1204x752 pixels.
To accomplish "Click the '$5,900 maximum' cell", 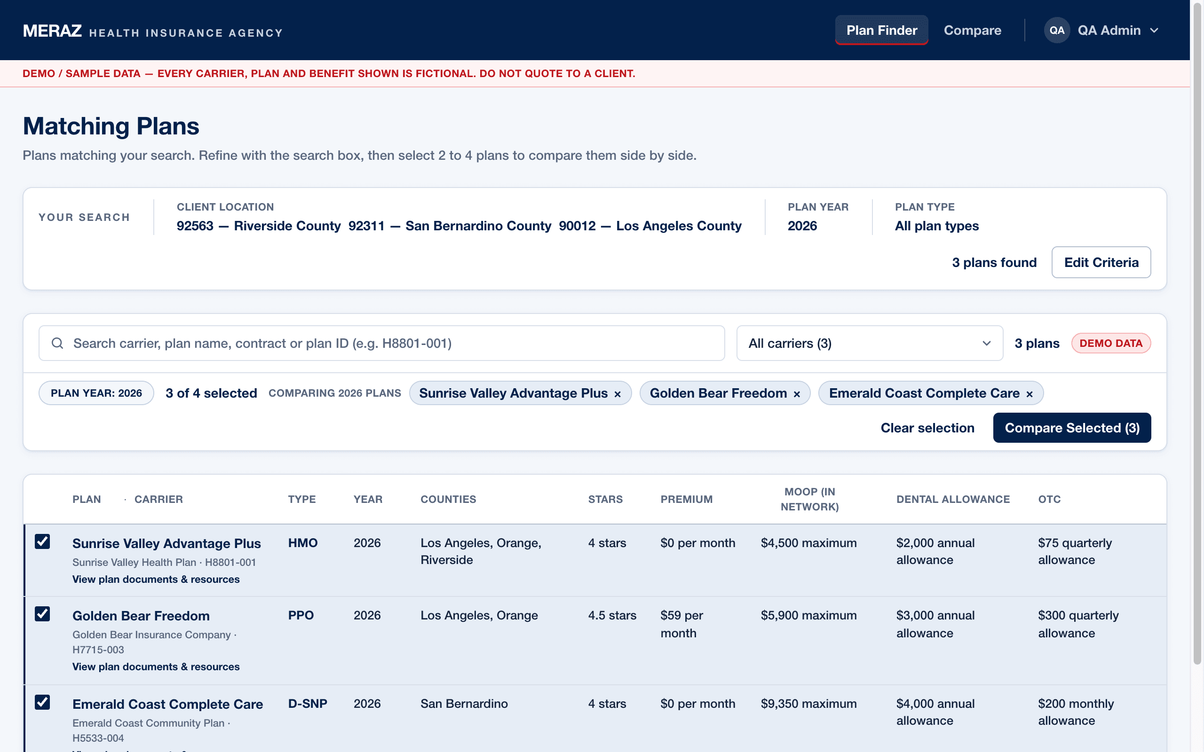I will (x=808, y=615).
